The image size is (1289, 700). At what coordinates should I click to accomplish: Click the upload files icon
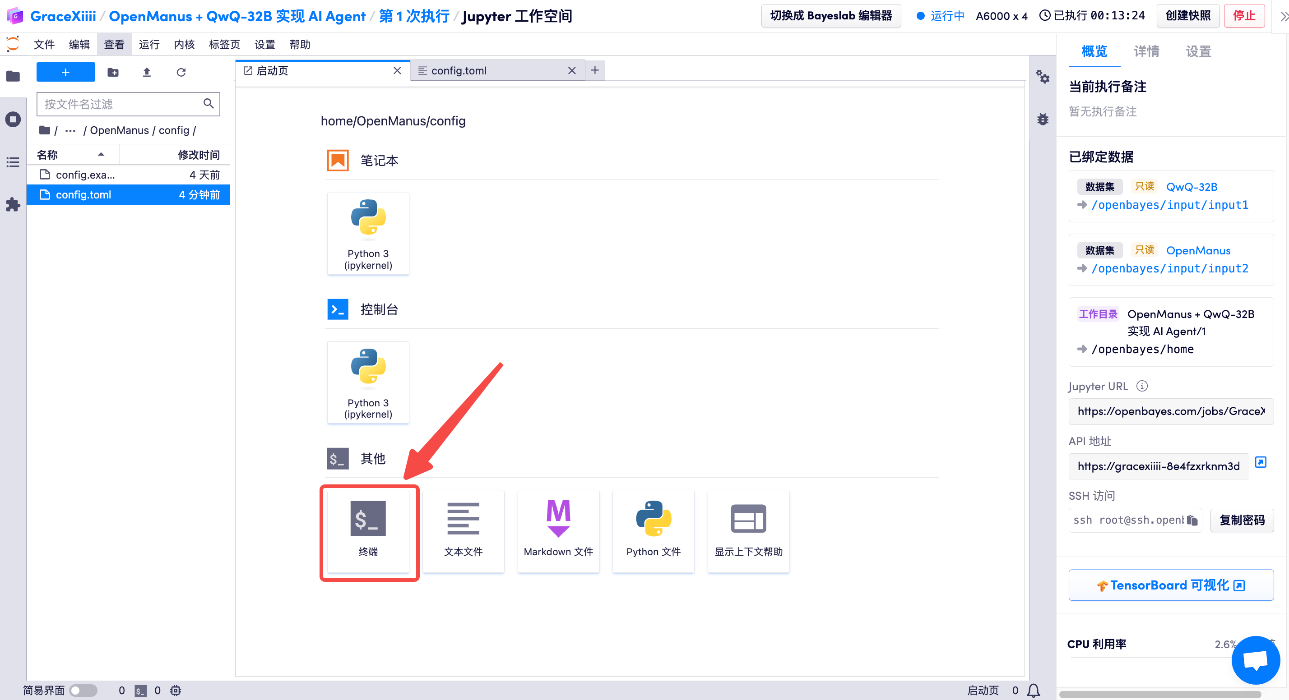click(x=147, y=73)
